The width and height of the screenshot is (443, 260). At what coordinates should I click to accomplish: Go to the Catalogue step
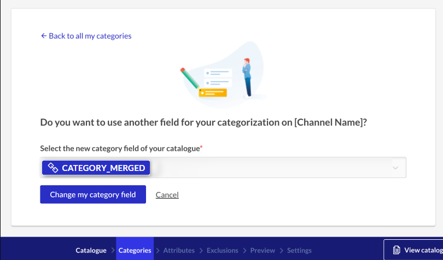(x=91, y=250)
